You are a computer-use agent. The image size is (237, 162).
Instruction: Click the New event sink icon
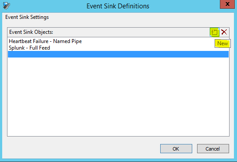coord(215,32)
